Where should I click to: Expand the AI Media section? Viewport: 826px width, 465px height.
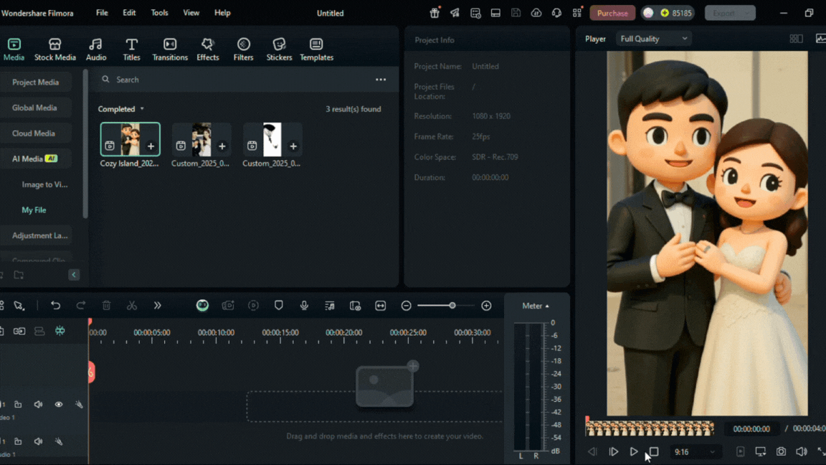point(35,159)
